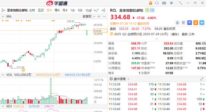Open VOL indicator dropdown triangle
Screen dimensions: 206x112
3,75
